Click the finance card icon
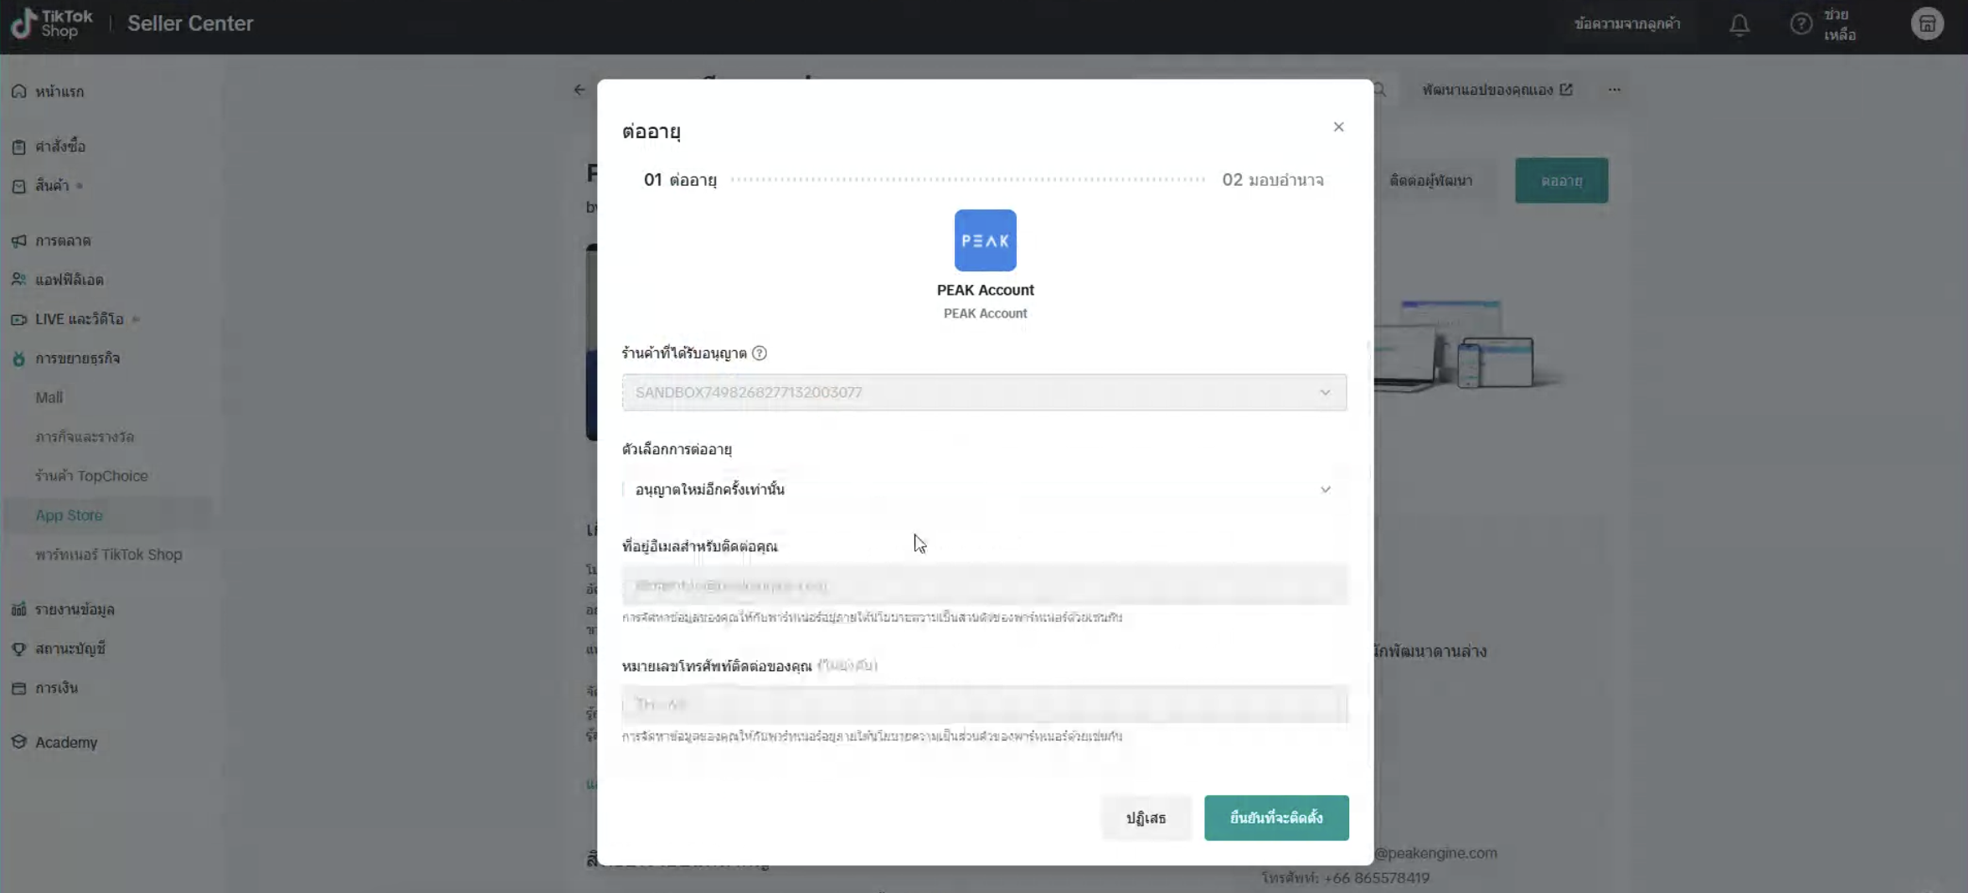This screenshot has height=893, width=1968. [x=18, y=689]
